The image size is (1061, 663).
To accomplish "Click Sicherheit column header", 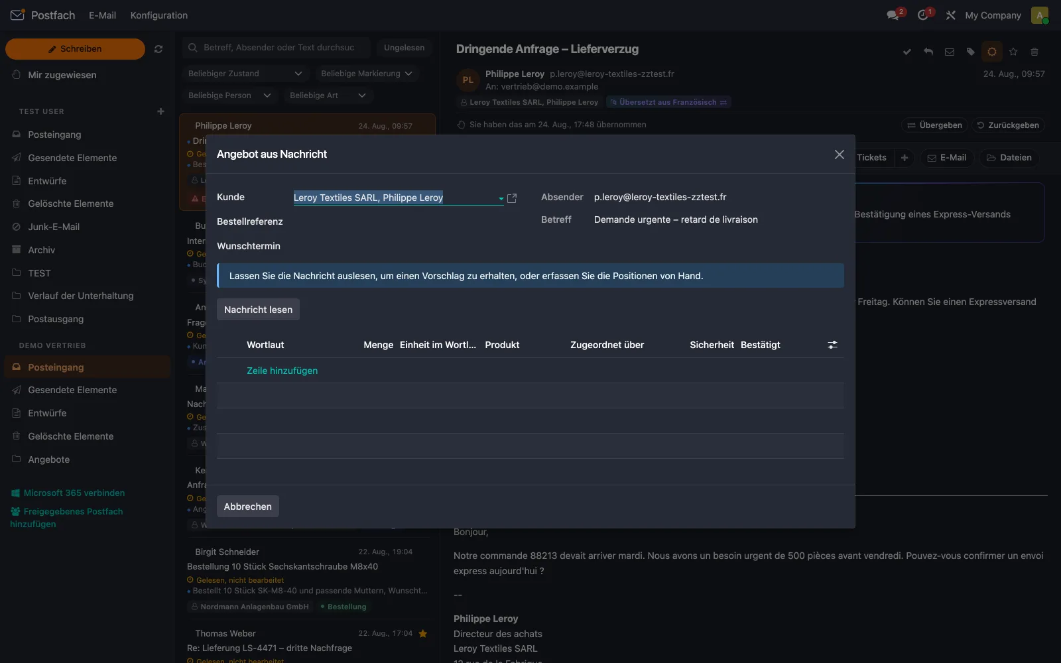I will [712, 345].
